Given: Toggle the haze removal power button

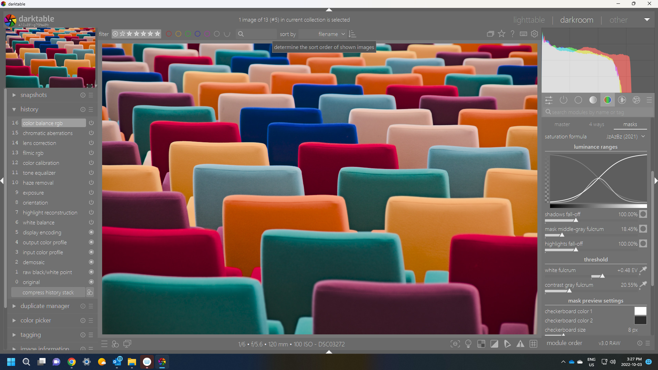Looking at the screenshot, I should click(x=91, y=183).
